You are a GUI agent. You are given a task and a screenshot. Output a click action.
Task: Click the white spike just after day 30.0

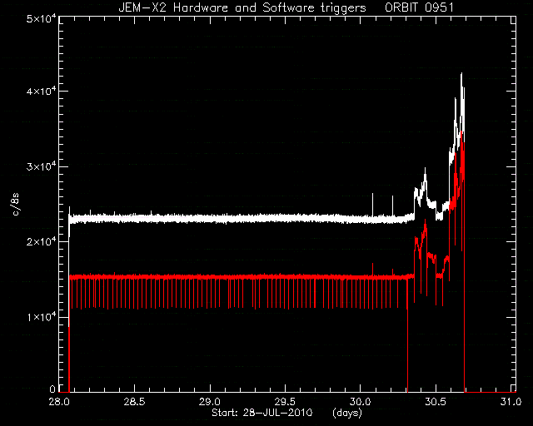[x=372, y=204]
